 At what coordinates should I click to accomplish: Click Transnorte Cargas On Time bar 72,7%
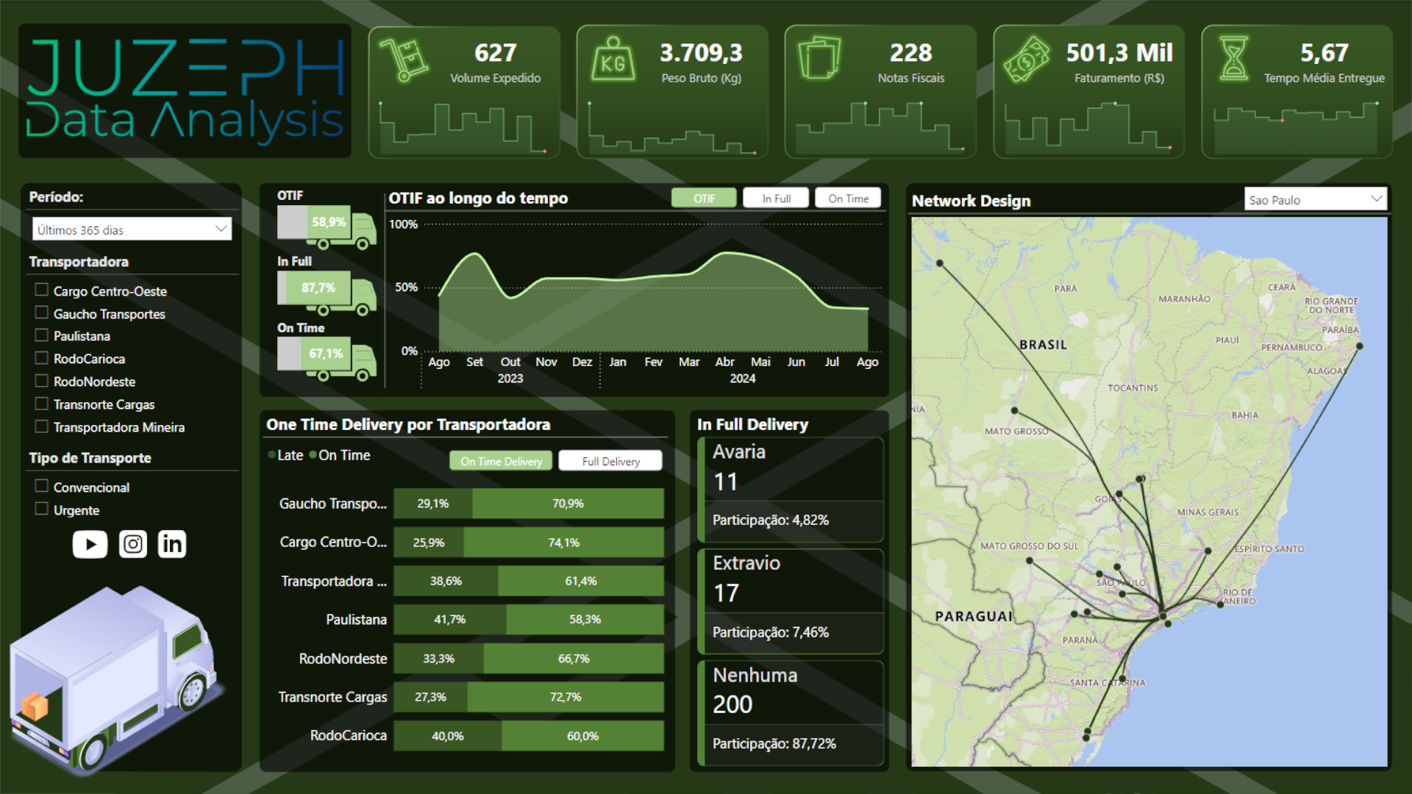point(566,697)
